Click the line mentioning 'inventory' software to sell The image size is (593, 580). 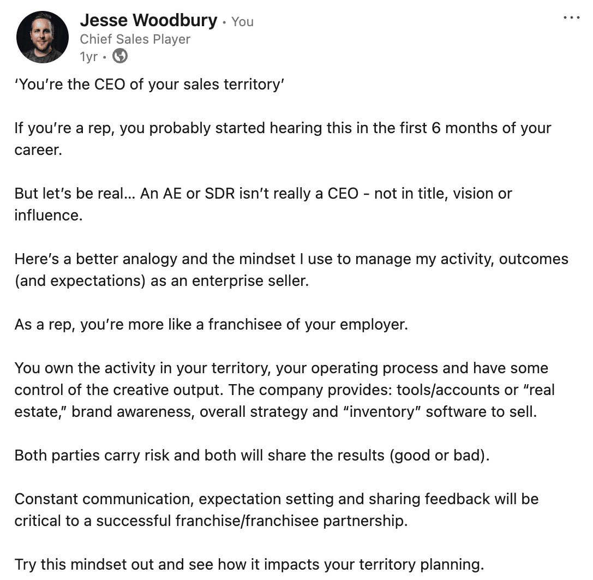pos(275,411)
